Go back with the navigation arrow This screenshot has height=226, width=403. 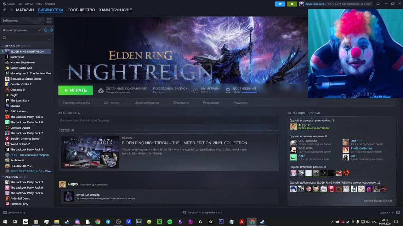5,10
